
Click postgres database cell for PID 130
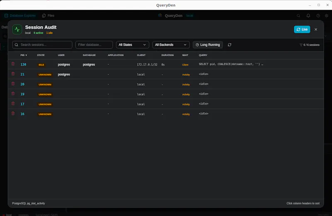pos(89,64)
